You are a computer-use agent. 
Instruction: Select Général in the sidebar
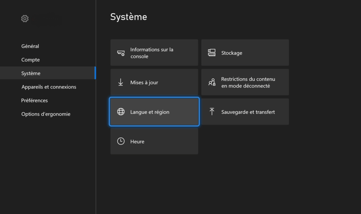tap(30, 46)
